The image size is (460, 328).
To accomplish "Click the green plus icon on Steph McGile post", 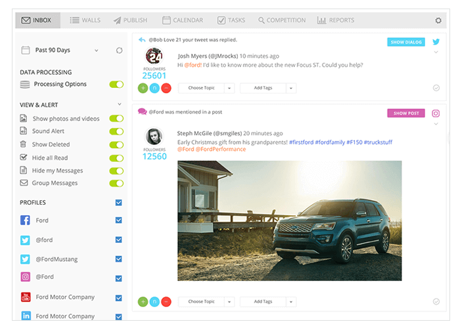I will [x=143, y=302].
